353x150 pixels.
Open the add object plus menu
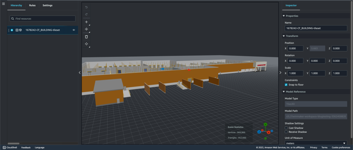pos(86,22)
